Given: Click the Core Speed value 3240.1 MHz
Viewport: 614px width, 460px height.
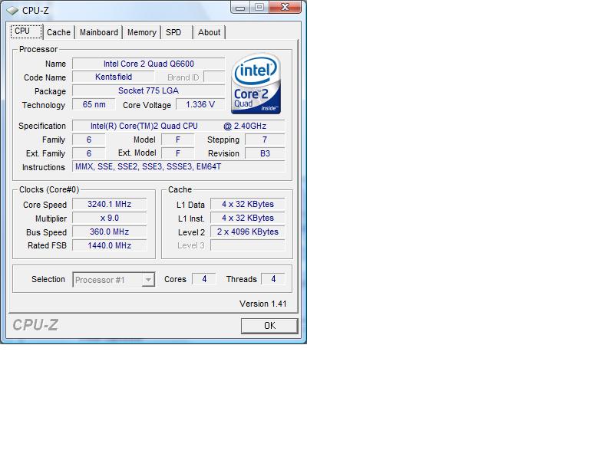Looking at the screenshot, I should pyautogui.click(x=110, y=204).
